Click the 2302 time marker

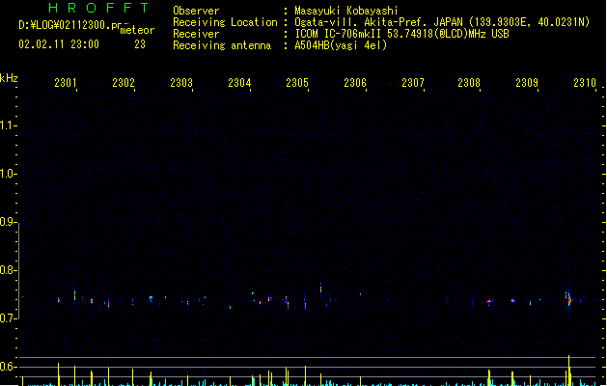(x=124, y=83)
